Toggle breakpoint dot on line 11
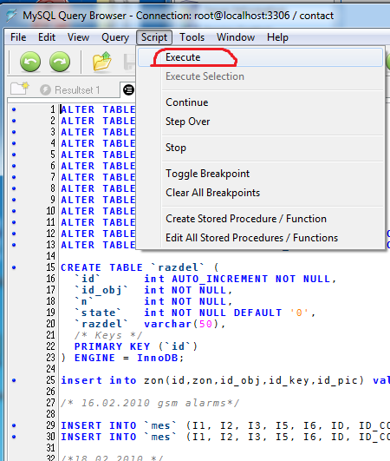The image size is (390, 461). click(x=14, y=222)
